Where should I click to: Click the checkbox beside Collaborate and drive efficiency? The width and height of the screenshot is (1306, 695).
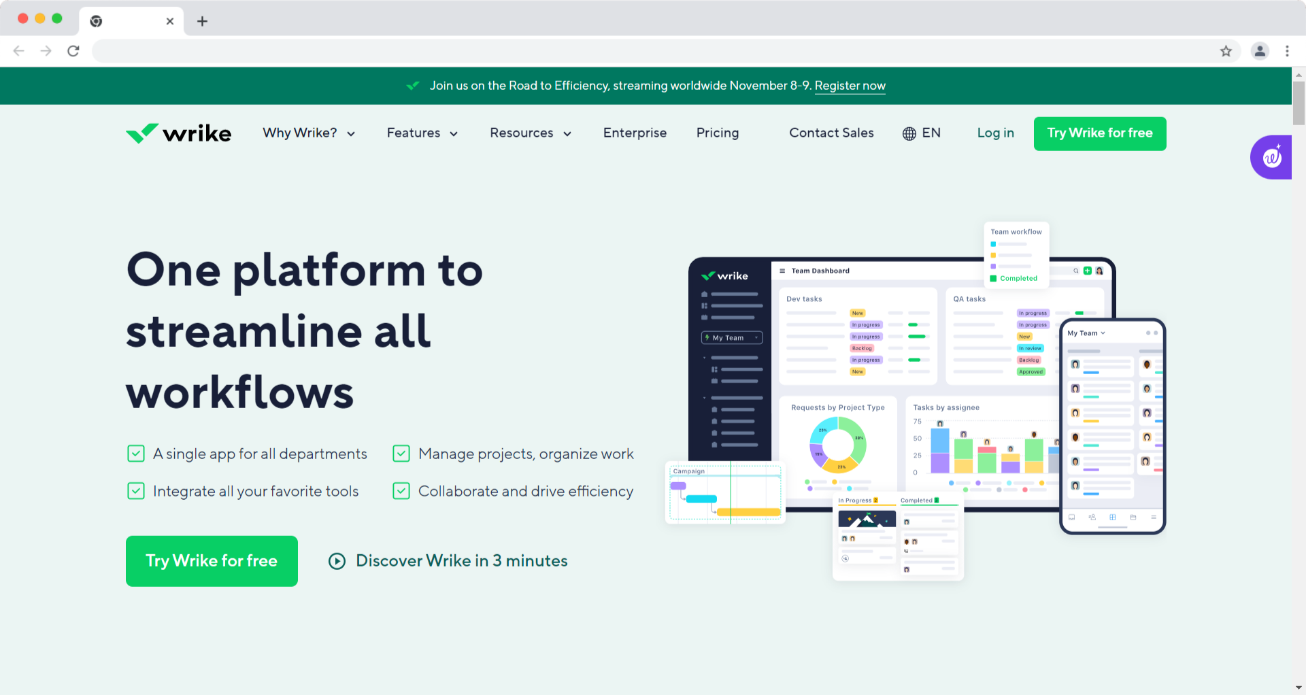point(401,491)
